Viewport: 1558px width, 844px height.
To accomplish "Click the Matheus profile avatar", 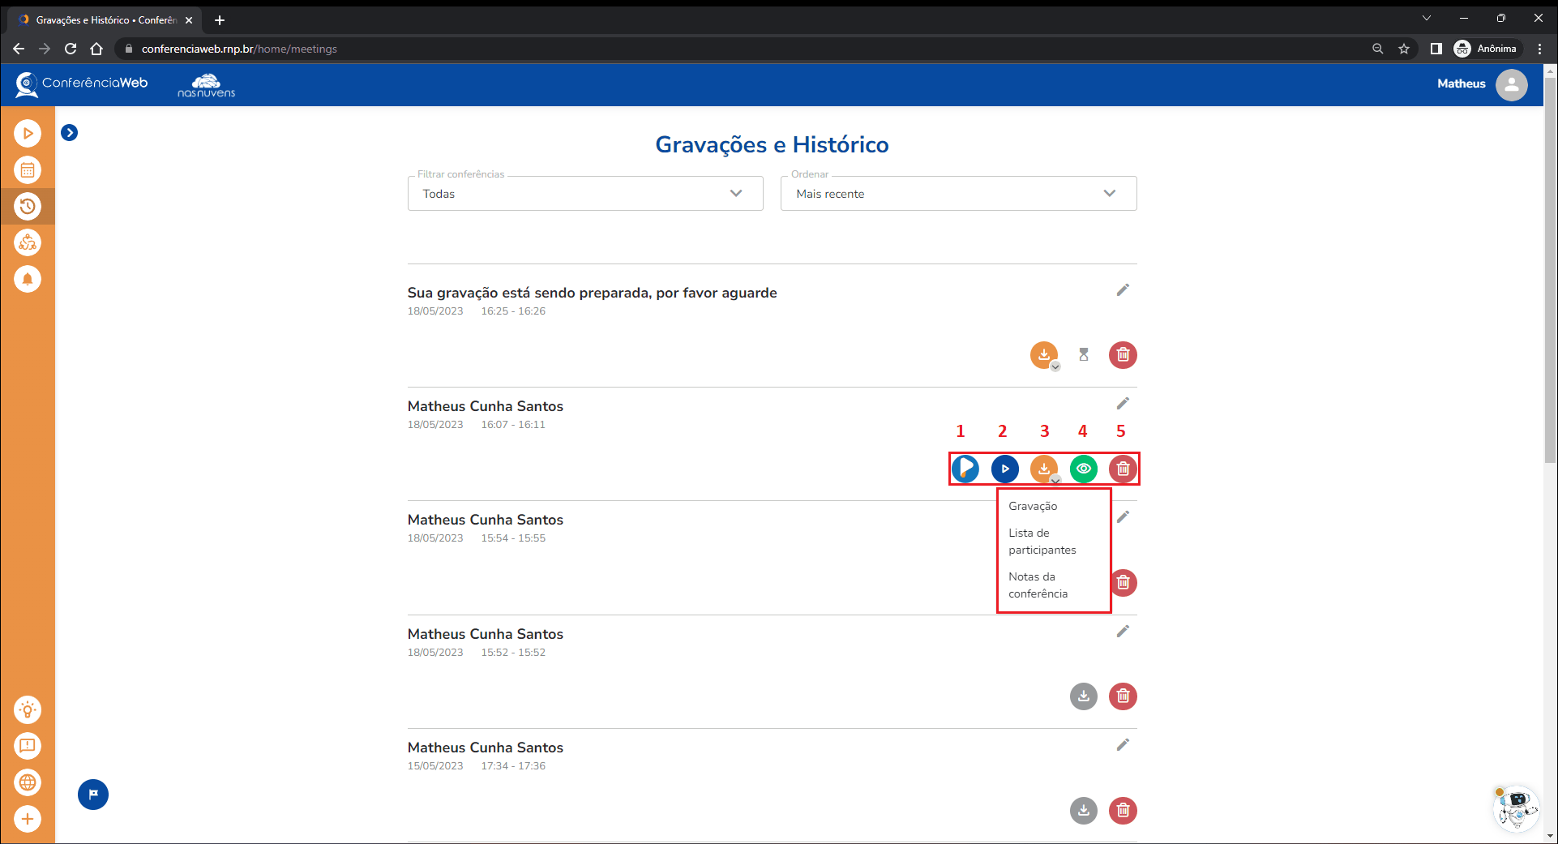I will (1511, 84).
